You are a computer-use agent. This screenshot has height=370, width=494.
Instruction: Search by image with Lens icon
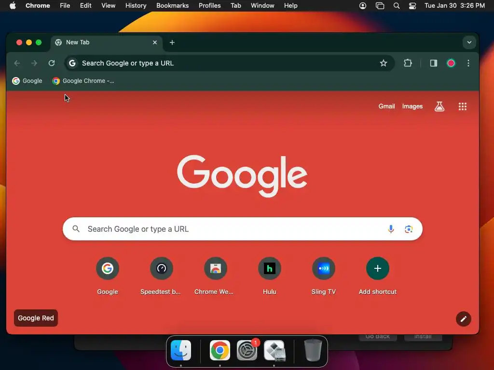click(409, 229)
